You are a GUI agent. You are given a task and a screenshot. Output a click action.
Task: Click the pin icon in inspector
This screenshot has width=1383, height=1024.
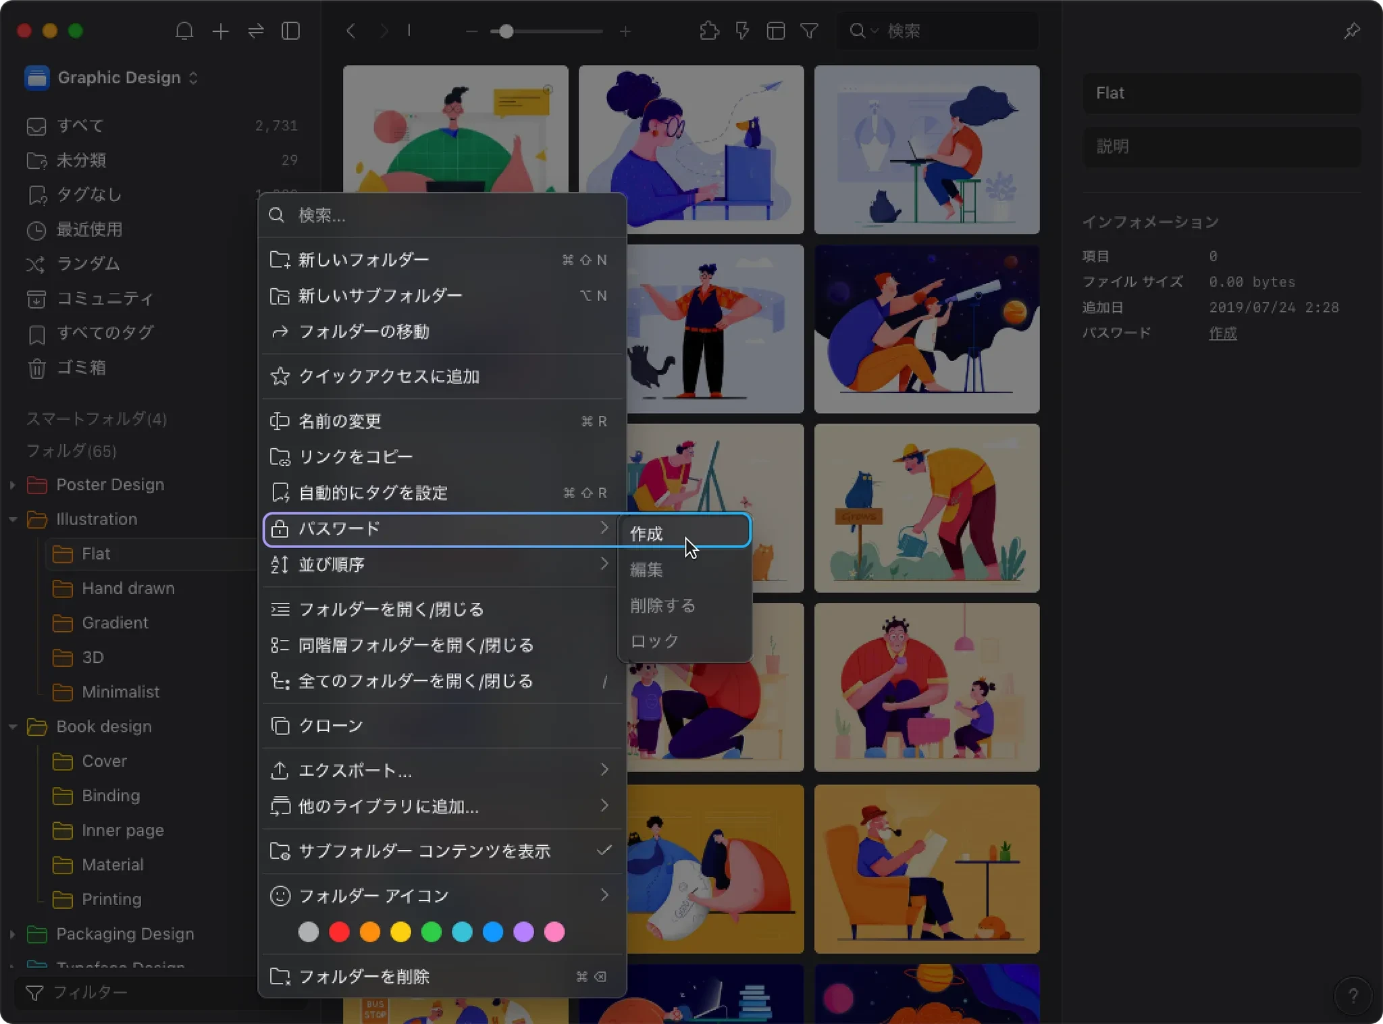[1351, 31]
